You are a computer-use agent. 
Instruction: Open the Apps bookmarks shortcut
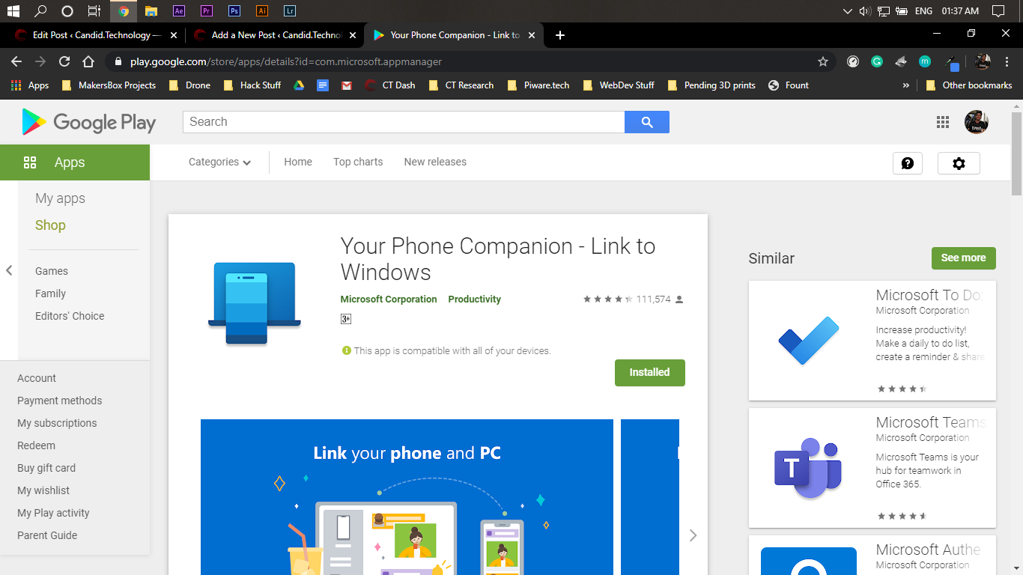pos(31,85)
